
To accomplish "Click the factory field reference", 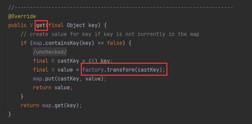I will pyautogui.click(x=93, y=70).
